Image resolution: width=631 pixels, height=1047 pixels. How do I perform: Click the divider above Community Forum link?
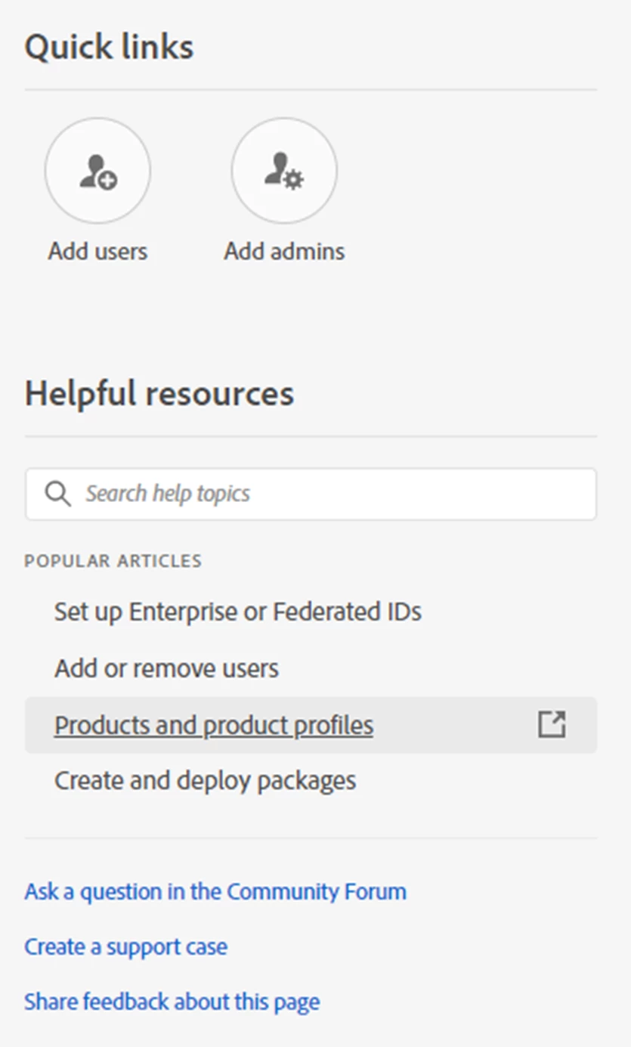311,838
